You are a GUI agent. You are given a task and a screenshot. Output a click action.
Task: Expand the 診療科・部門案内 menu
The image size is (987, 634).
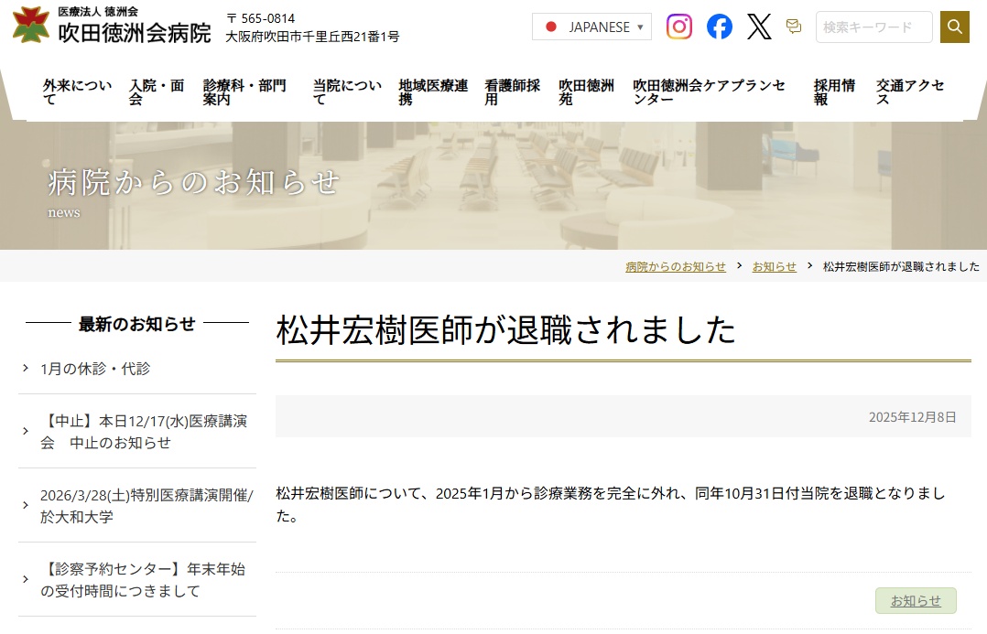245,92
